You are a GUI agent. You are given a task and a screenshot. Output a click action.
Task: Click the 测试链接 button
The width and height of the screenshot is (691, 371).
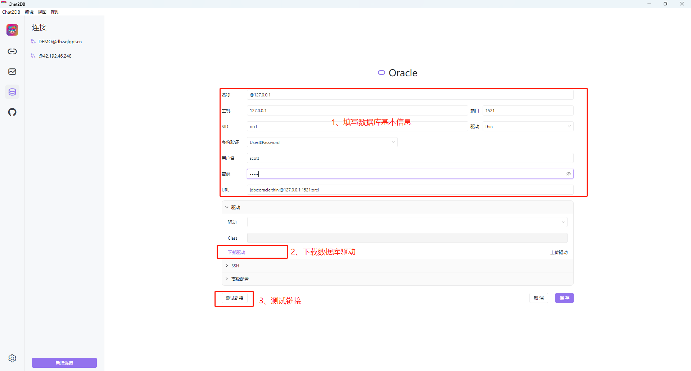tap(235, 298)
